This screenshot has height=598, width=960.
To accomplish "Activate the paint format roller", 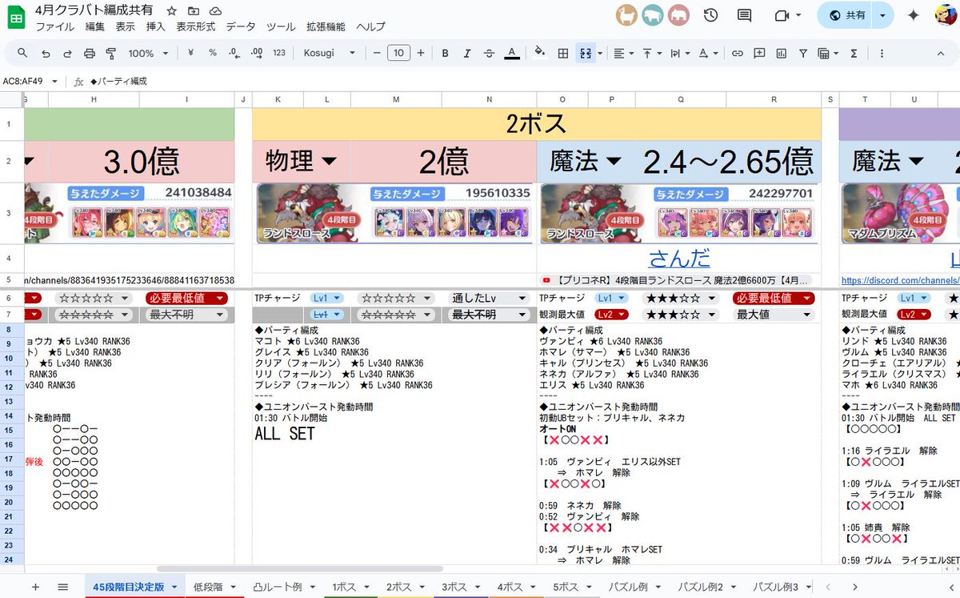I will click(111, 53).
